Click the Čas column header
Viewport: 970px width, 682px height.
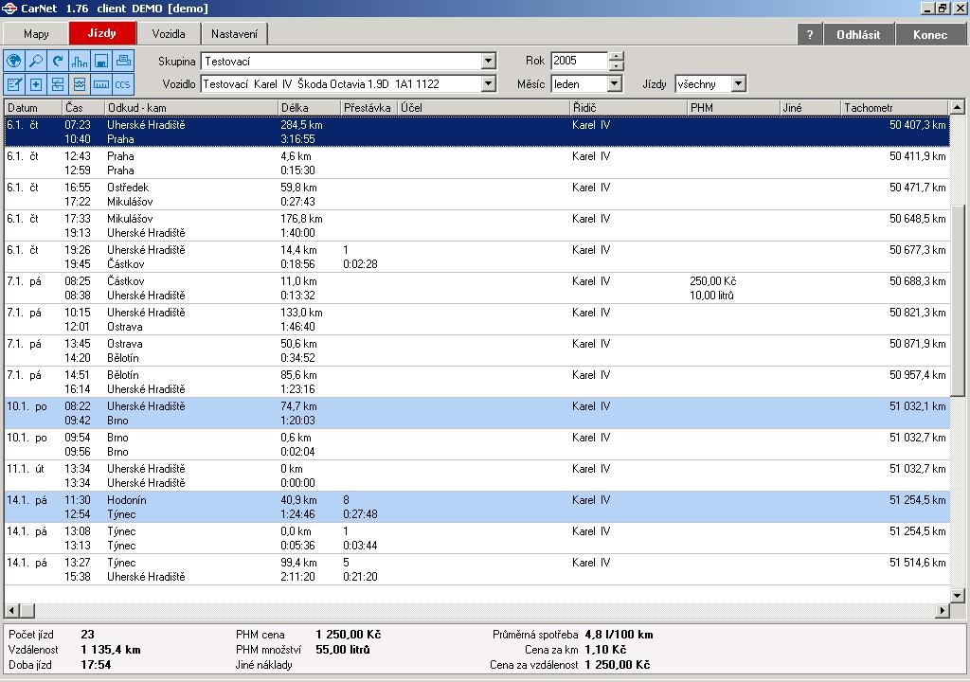pos(83,108)
